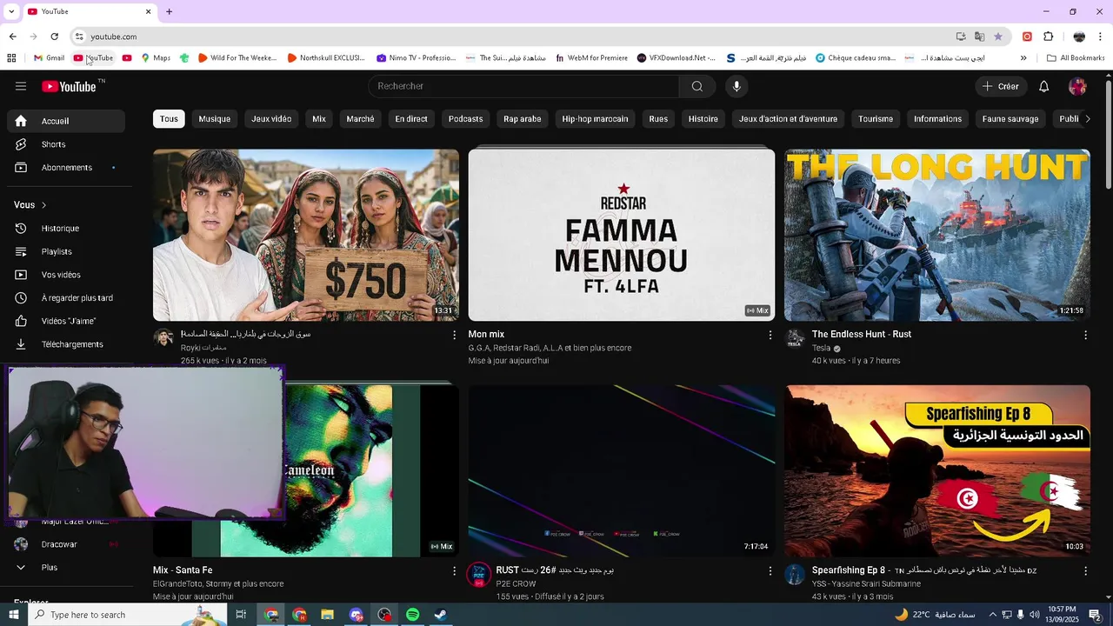Go back in Chrome

(12, 37)
